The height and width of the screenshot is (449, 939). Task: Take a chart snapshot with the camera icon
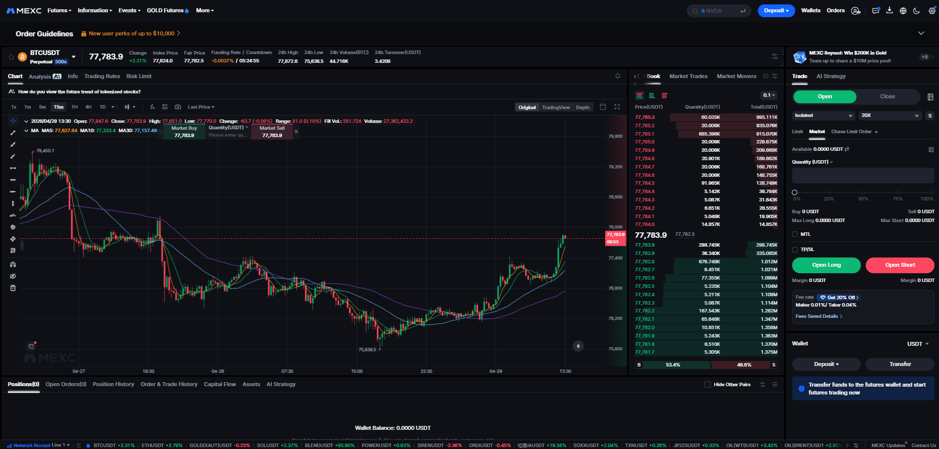tap(178, 107)
